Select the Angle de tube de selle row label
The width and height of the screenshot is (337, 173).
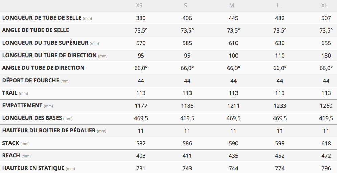point(36,30)
